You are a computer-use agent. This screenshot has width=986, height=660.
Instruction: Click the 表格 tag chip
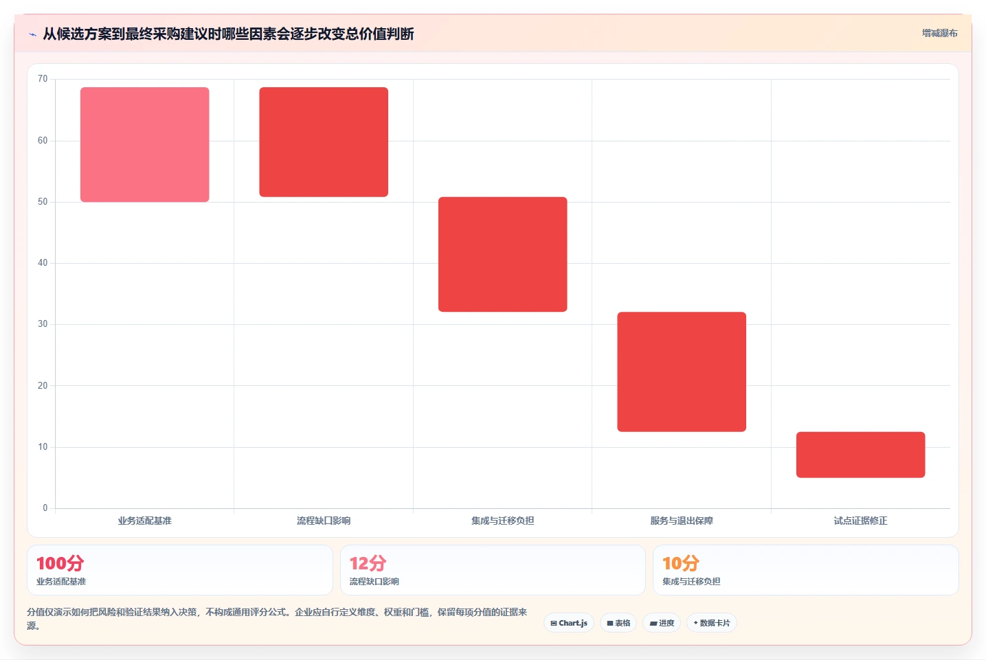pos(618,623)
